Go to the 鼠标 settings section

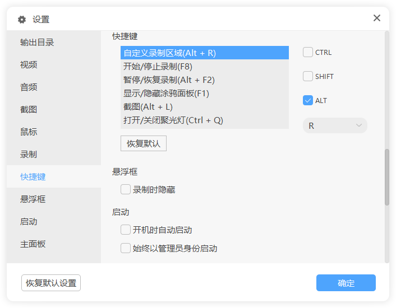(29, 132)
